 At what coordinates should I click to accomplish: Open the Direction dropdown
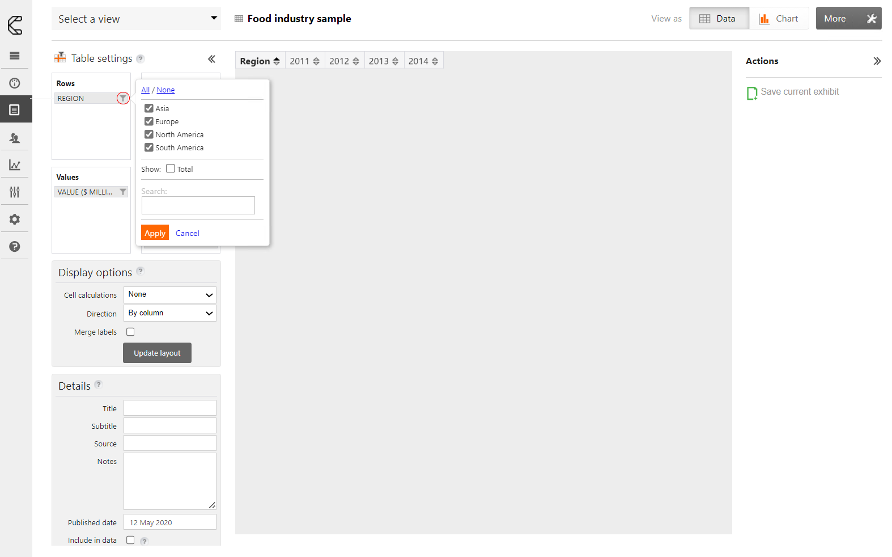169,313
